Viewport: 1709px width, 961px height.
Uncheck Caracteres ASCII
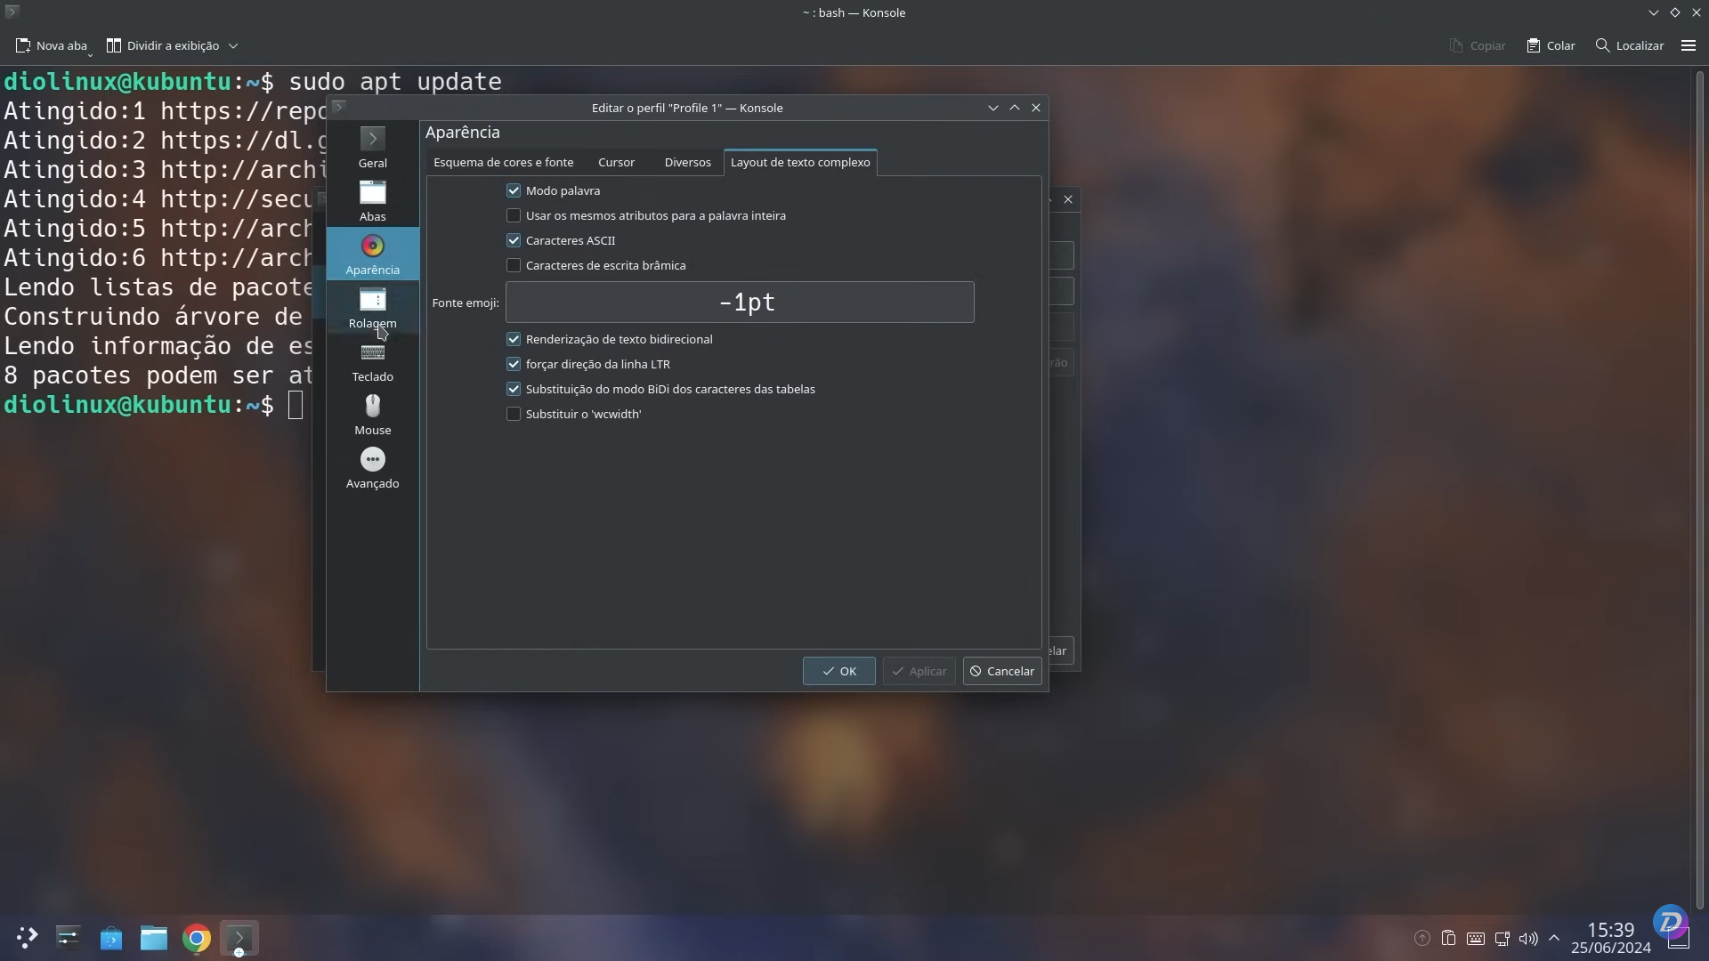point(514,240)
